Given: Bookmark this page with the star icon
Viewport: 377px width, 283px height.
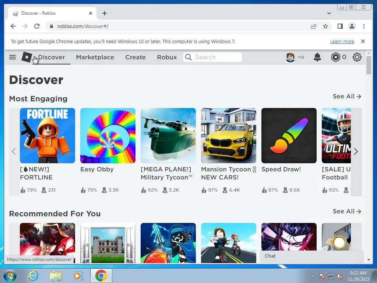Looking at the screenshot, I should [x=325, y=26].
